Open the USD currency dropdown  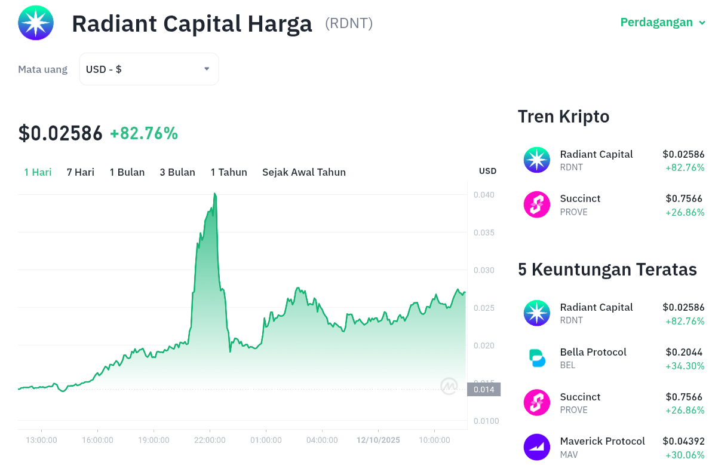tap(149, 69)
